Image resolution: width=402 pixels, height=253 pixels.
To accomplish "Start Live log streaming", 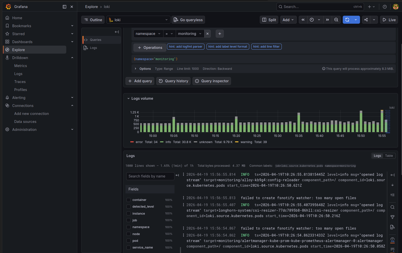I will tap(389, 20).
